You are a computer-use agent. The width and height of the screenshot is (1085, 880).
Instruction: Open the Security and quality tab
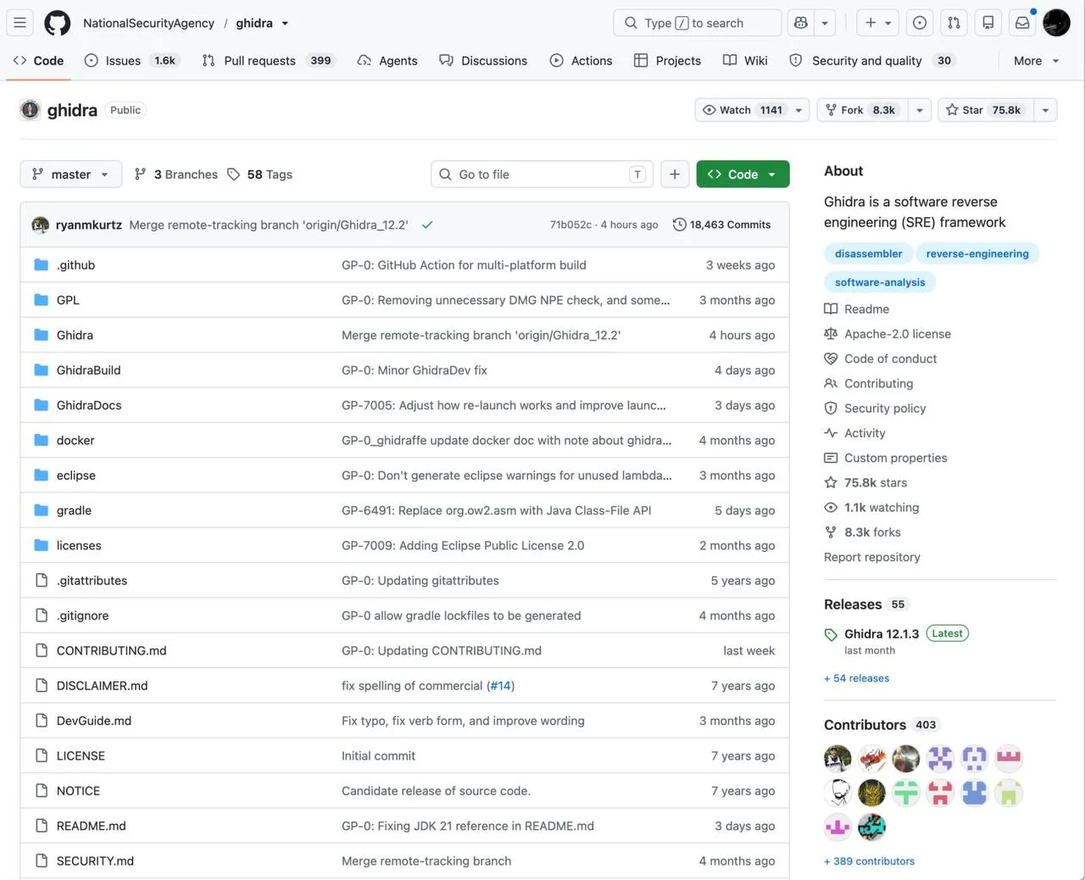pos(871,61)
